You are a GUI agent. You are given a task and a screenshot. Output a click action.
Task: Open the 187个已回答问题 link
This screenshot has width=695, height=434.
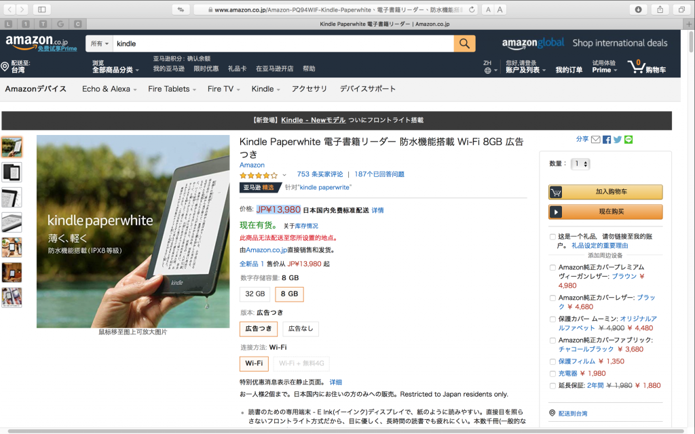point(379,174)
